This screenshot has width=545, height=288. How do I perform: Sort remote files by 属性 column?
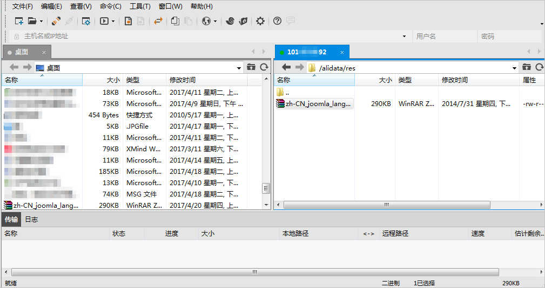(x=532, y=80)
